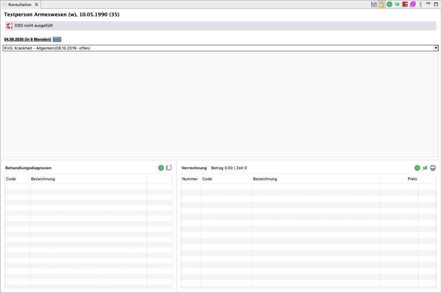This screenshot has height=293, width=441.
Task: Toggle the yellow padlock lock icon
Action: pyautogui.click(x=382, y=4)
